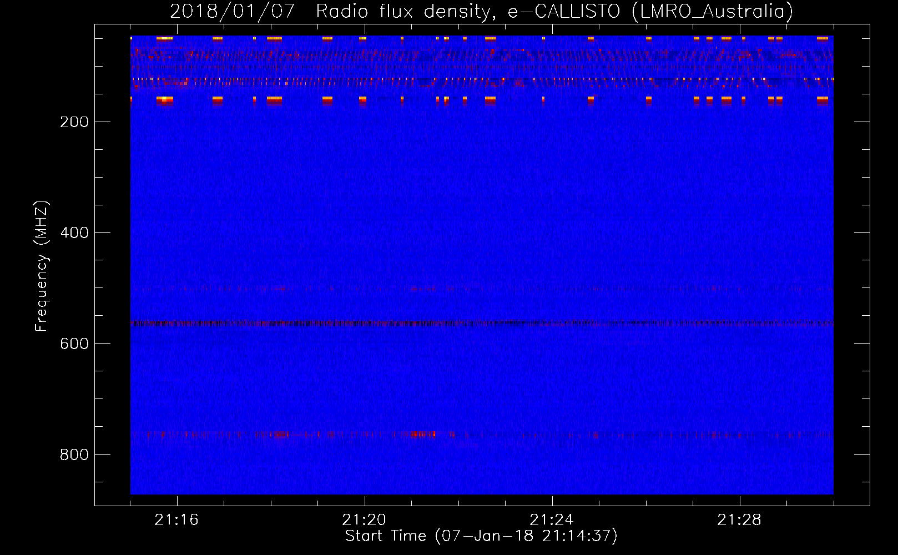Click the 400 frequency tick label
The image size is (898, 555).
click(x=74, y=233)
